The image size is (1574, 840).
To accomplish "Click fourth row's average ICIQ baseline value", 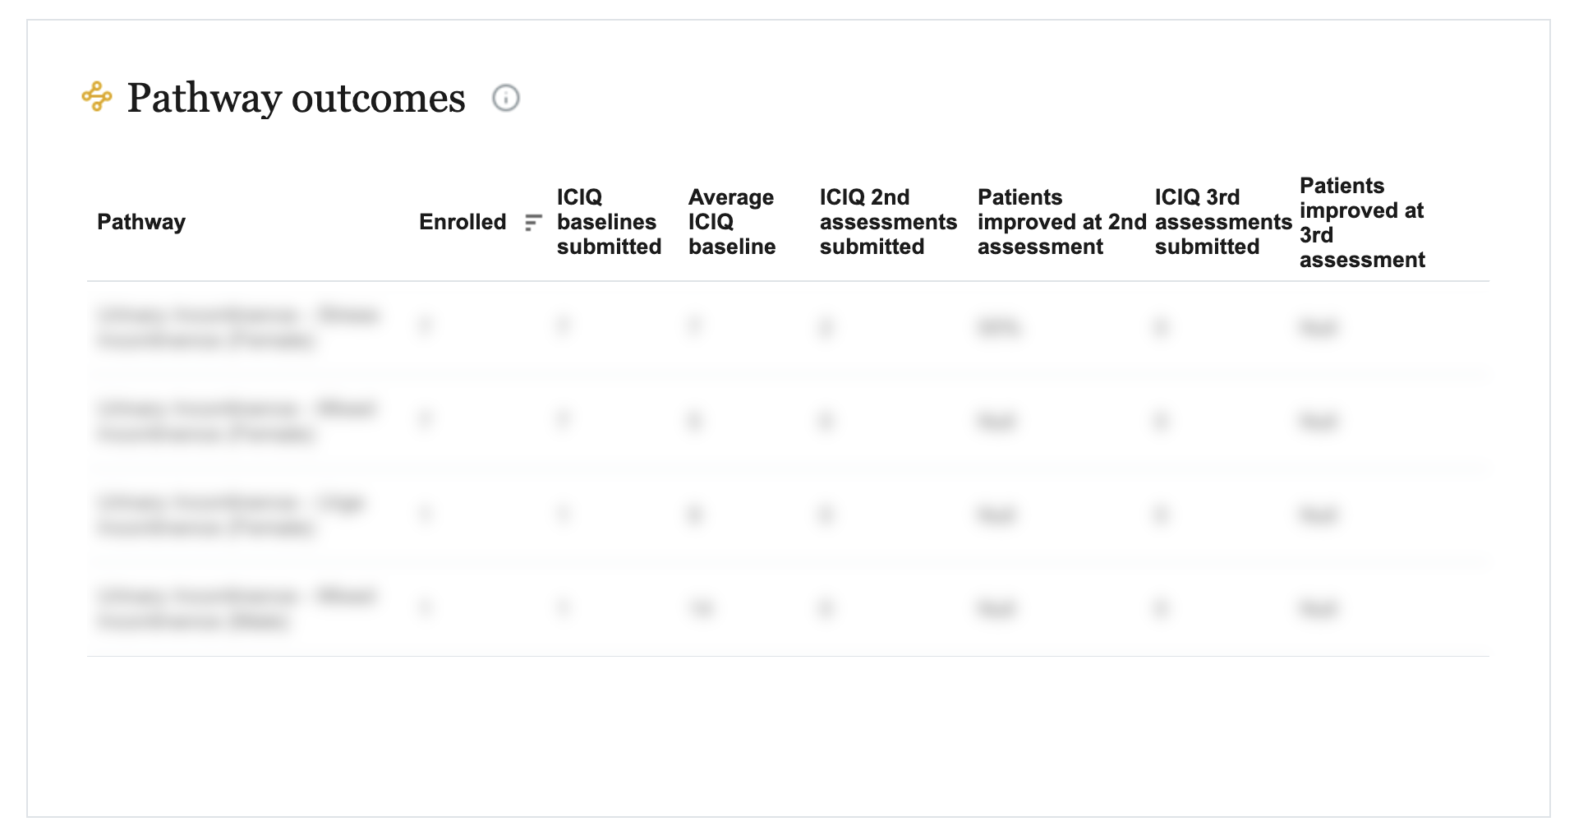I will tap(702, 609).
